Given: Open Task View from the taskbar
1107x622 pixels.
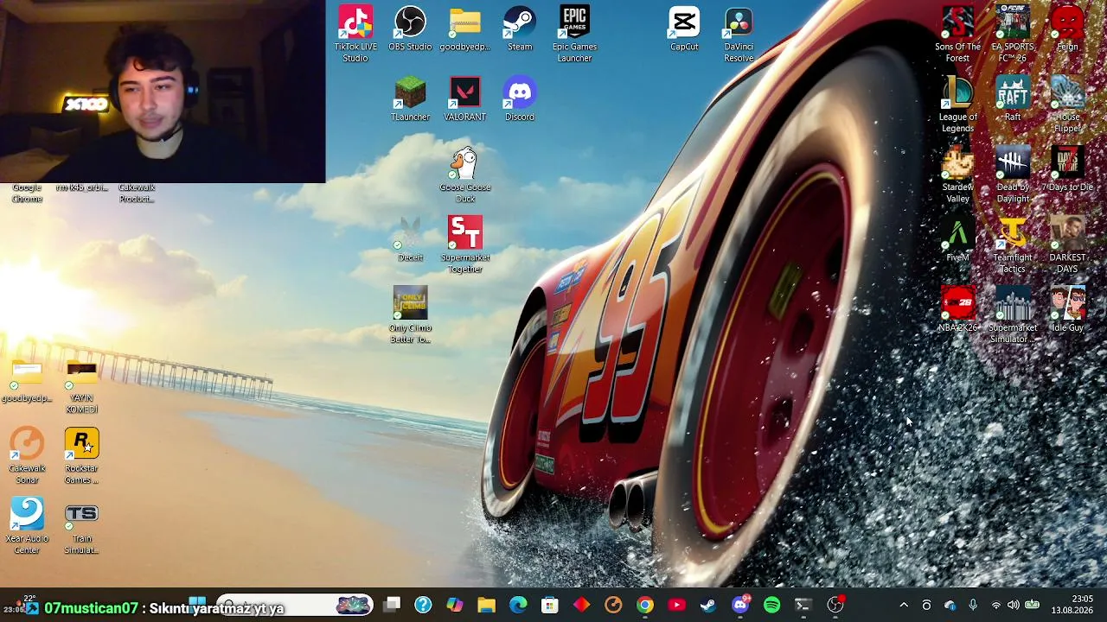Looking at the screenshot, I should [392, 606].
